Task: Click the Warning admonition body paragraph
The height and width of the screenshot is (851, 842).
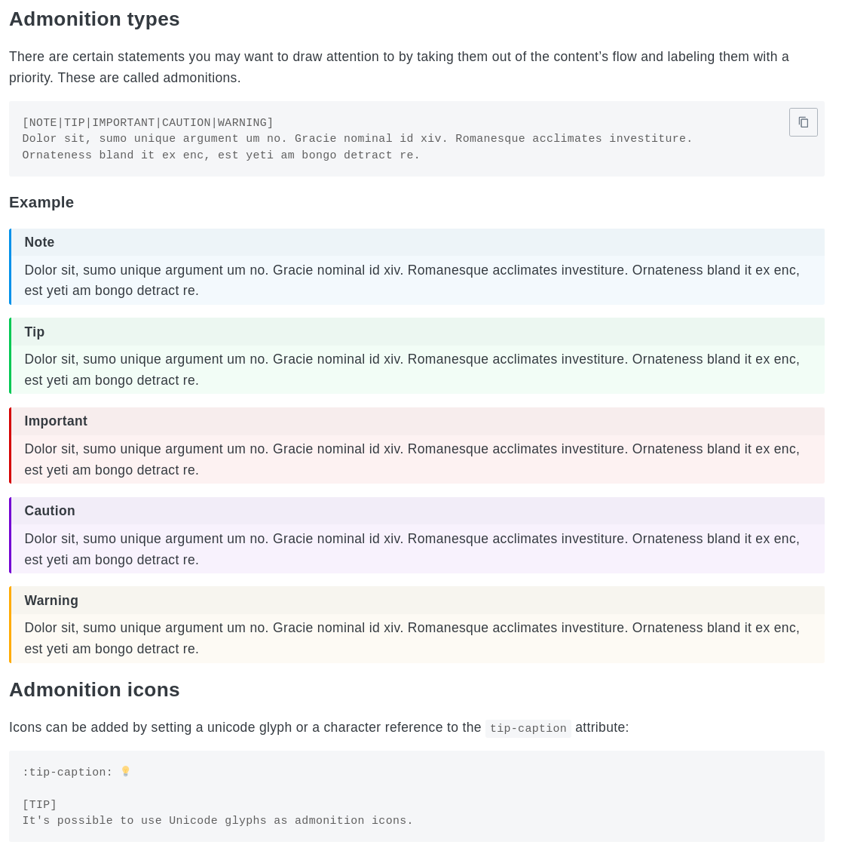Action: point(412,638)
